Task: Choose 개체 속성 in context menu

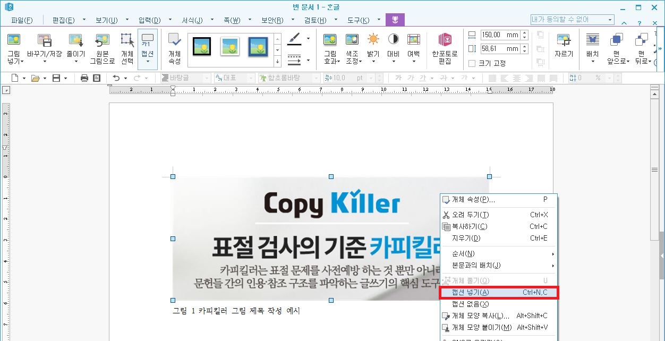Action: (x=499, y=200)
